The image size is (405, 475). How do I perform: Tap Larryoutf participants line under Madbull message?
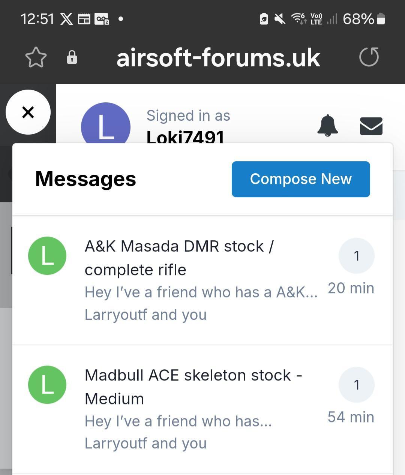(x=145, y=443)
